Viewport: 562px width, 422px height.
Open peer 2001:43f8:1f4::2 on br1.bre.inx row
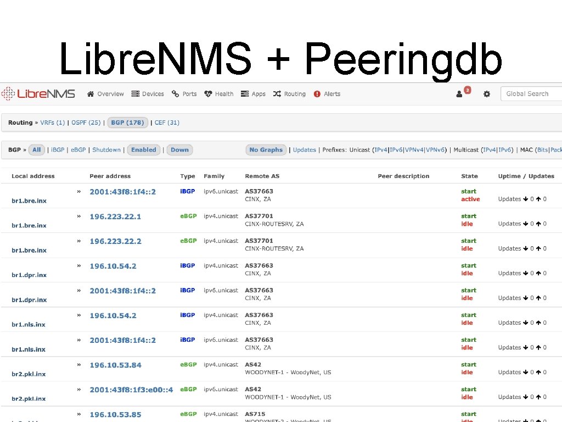click(x=122, y=192)
